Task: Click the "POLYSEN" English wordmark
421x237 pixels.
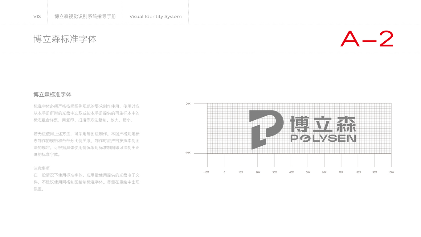Action: [323, 138]
